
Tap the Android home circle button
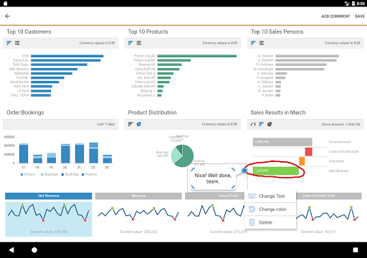pyautogui.click(x=34, y=250)
